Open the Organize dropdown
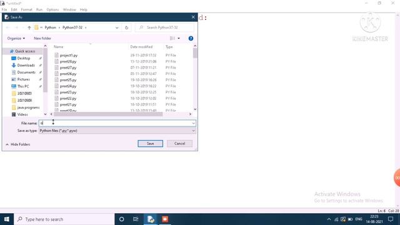The height and width of the screenshot is (225, 400). pos(16,38)
